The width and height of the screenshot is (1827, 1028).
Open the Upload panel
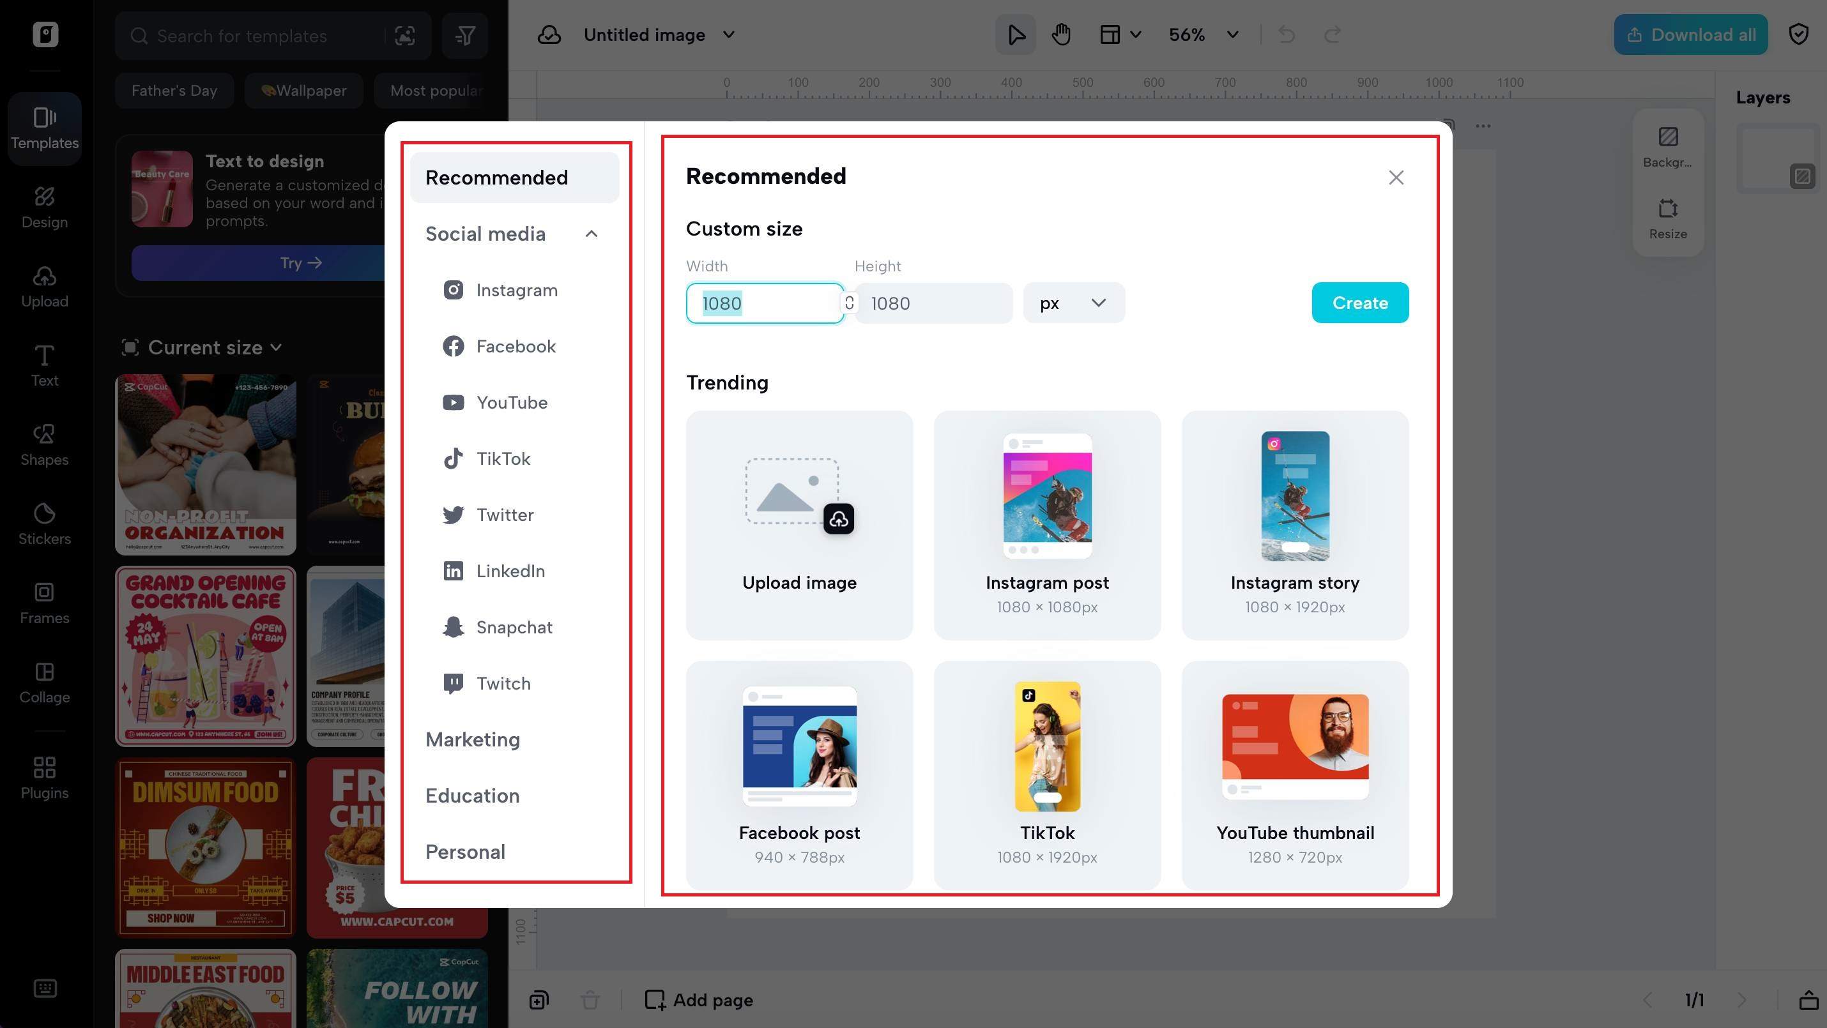pos(45,287)
